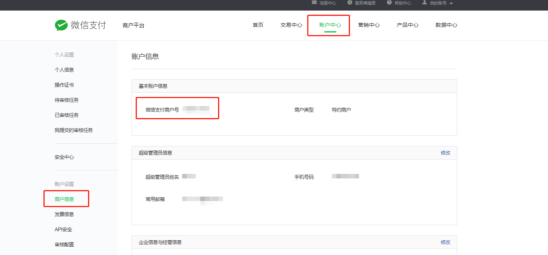Screen dimensions: 548x255
Task: Click 修改 for 企业信息与经营信息
Action: coord(446,242)
